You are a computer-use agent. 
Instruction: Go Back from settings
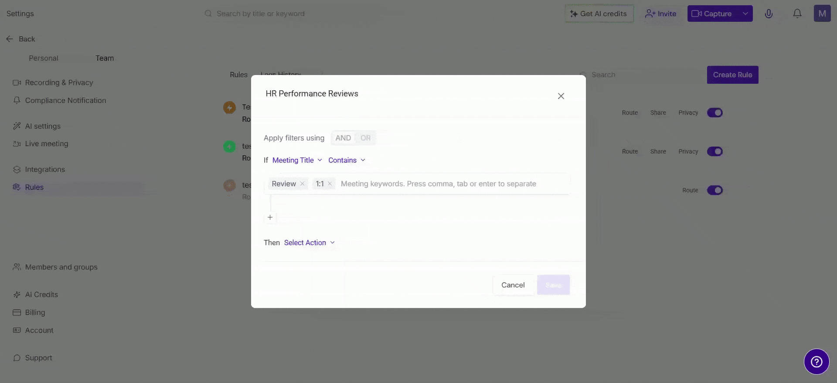[x=20, y=39]
